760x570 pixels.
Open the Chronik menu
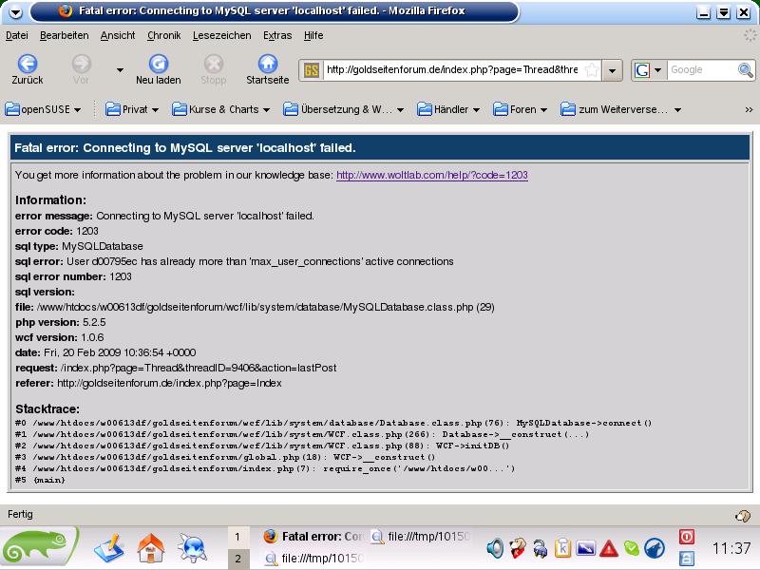click(x=163, y=35)
